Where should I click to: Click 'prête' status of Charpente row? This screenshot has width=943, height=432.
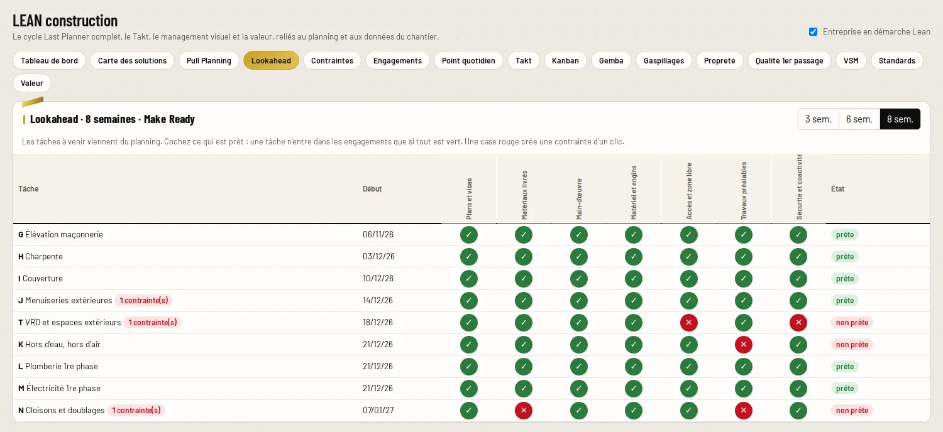click(845, 257)
